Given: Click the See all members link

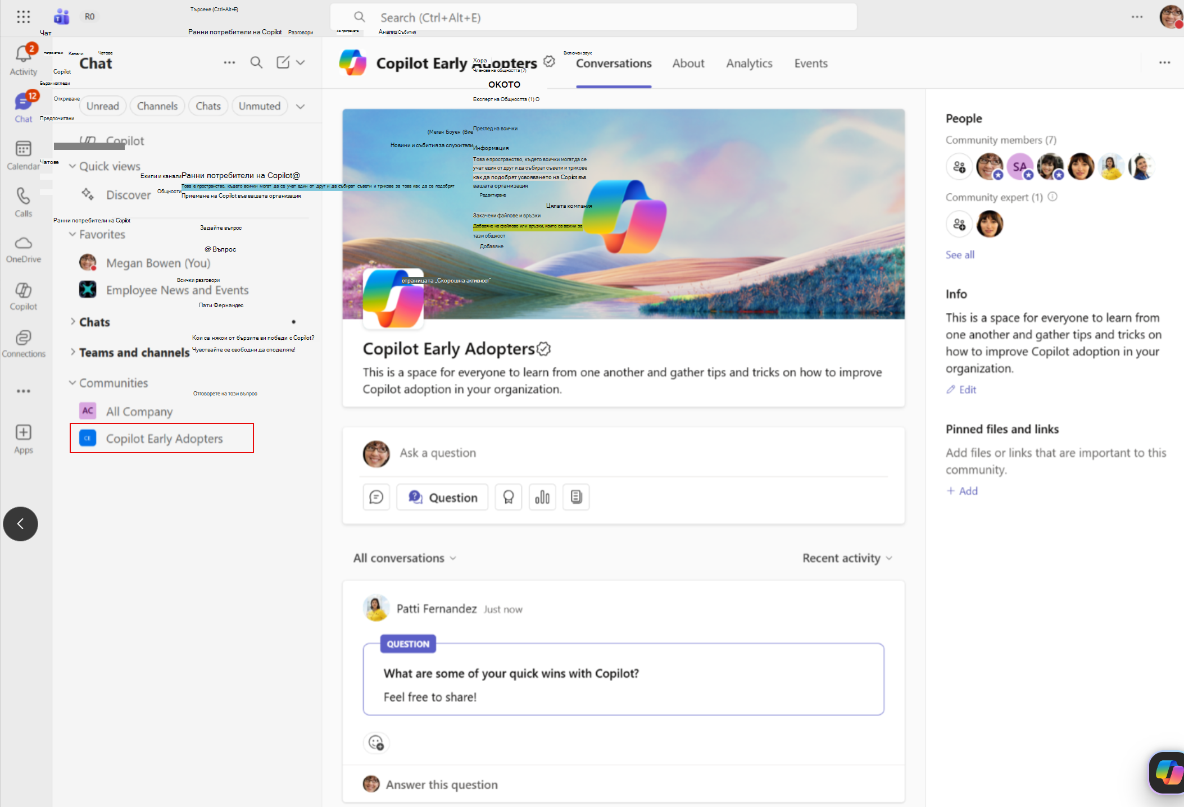Looking at the screenshot, I should point(960,255).
